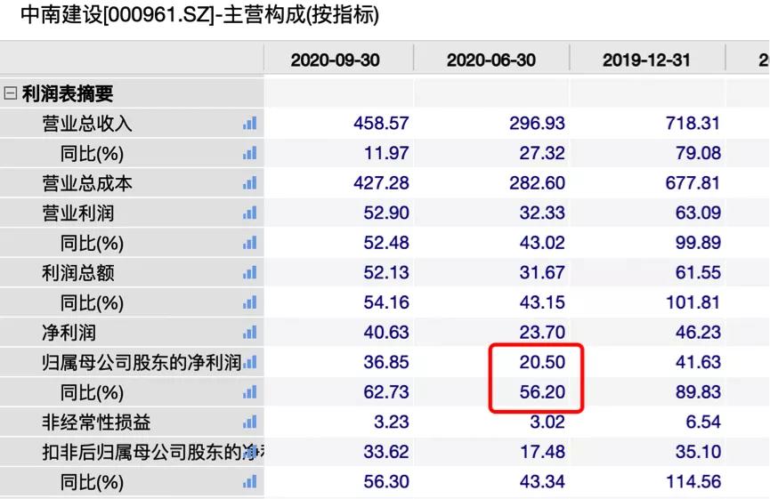Select the 营业总收入 row label
The height and width of the screenshot is (499, 770).
(x=87, y=124)
